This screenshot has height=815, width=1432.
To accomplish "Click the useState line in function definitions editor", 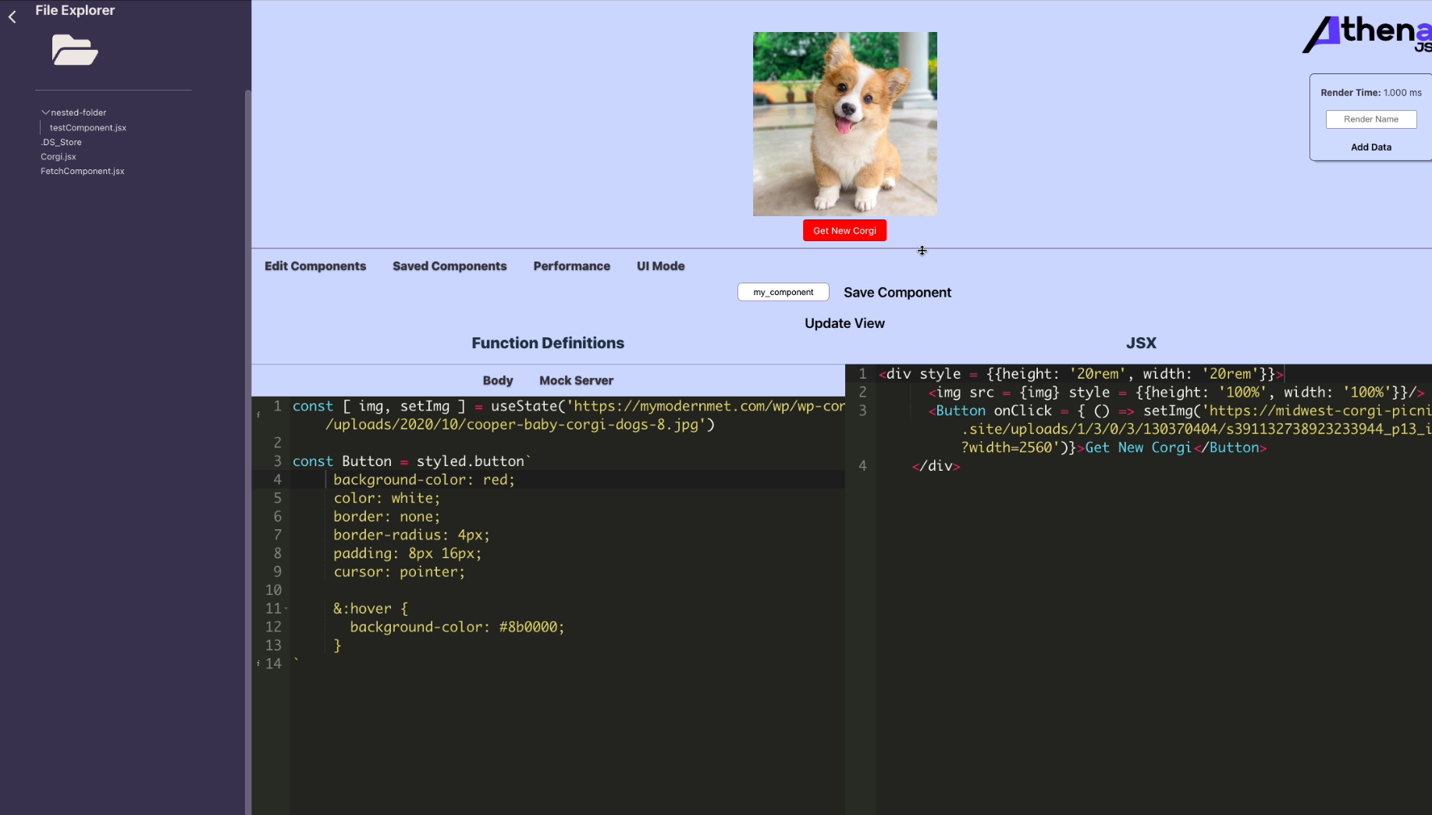I will coord(568,415).
